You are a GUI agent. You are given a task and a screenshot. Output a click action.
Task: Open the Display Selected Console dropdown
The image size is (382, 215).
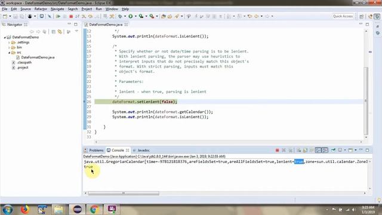click(x=345, y=150)
